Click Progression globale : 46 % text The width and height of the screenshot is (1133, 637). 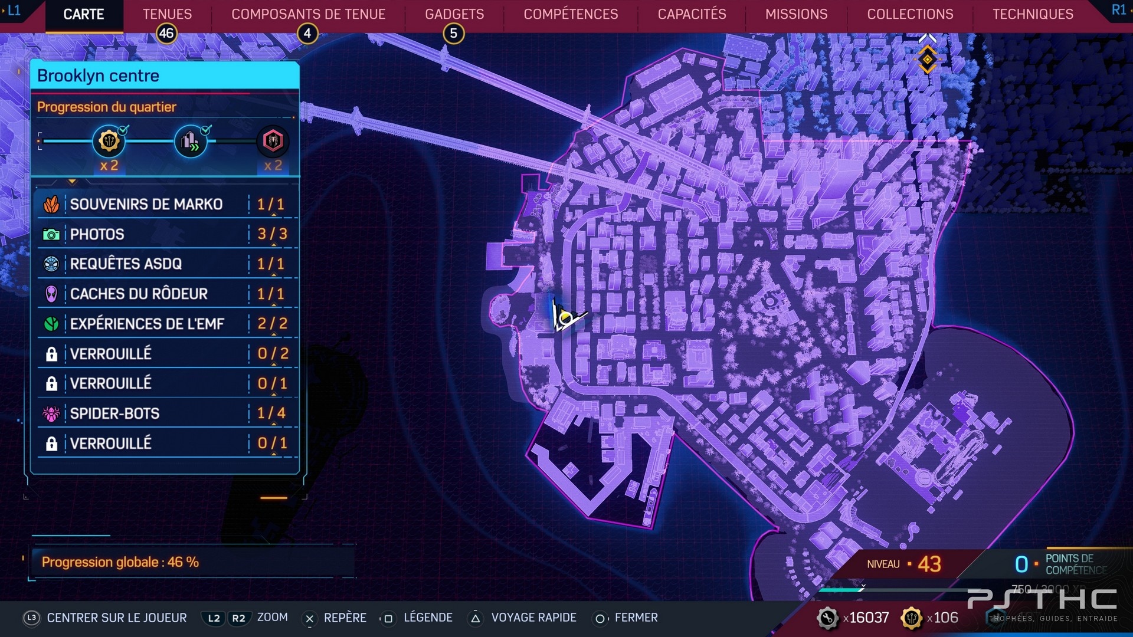click(120, 562)
